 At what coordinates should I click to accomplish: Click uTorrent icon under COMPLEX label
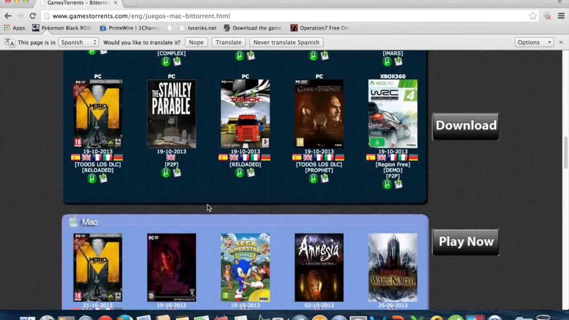(166, 61)
